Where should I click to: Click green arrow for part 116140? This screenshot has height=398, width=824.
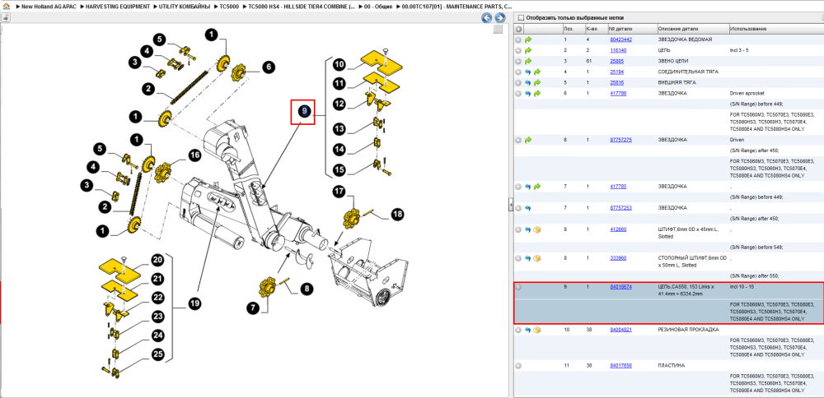(528, 51)
